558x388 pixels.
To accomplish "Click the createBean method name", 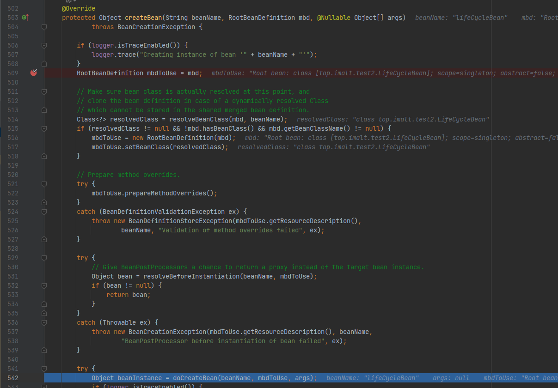I will [x=143, y=18].
